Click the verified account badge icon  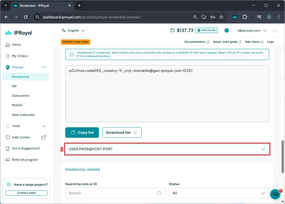click(x=227, y=31)
